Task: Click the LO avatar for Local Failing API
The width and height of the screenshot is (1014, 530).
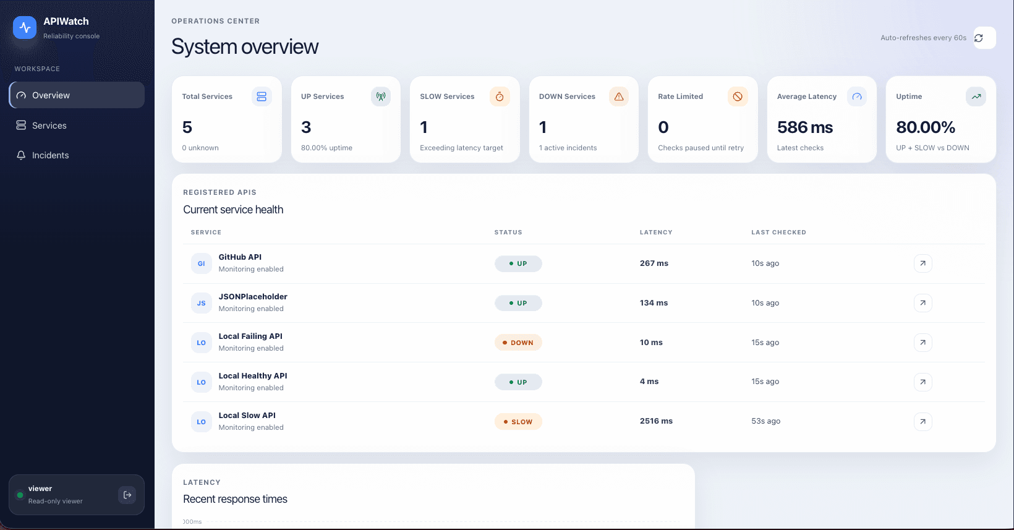Action: (201, 343)
